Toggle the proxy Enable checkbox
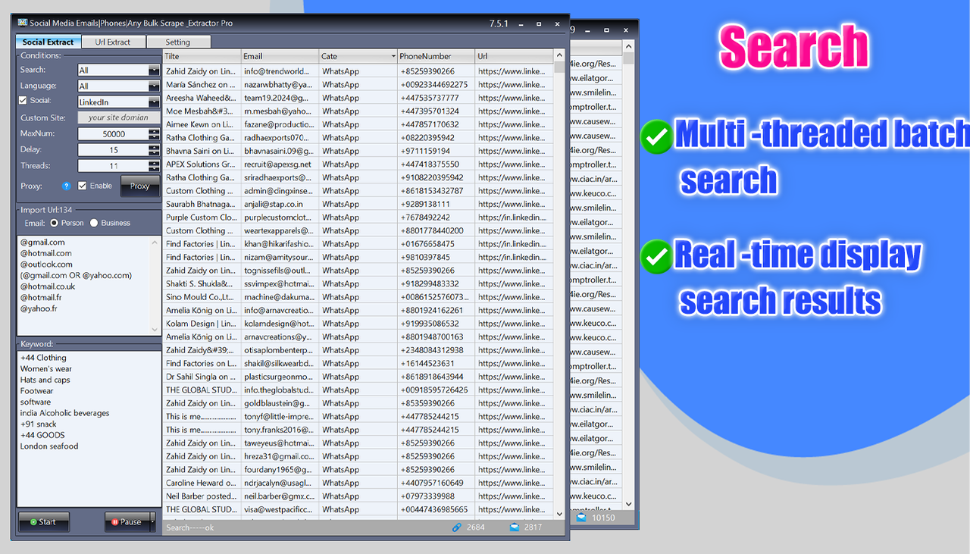Image resolution: width=970 pixels, height=554 pixels. point(82,186)
